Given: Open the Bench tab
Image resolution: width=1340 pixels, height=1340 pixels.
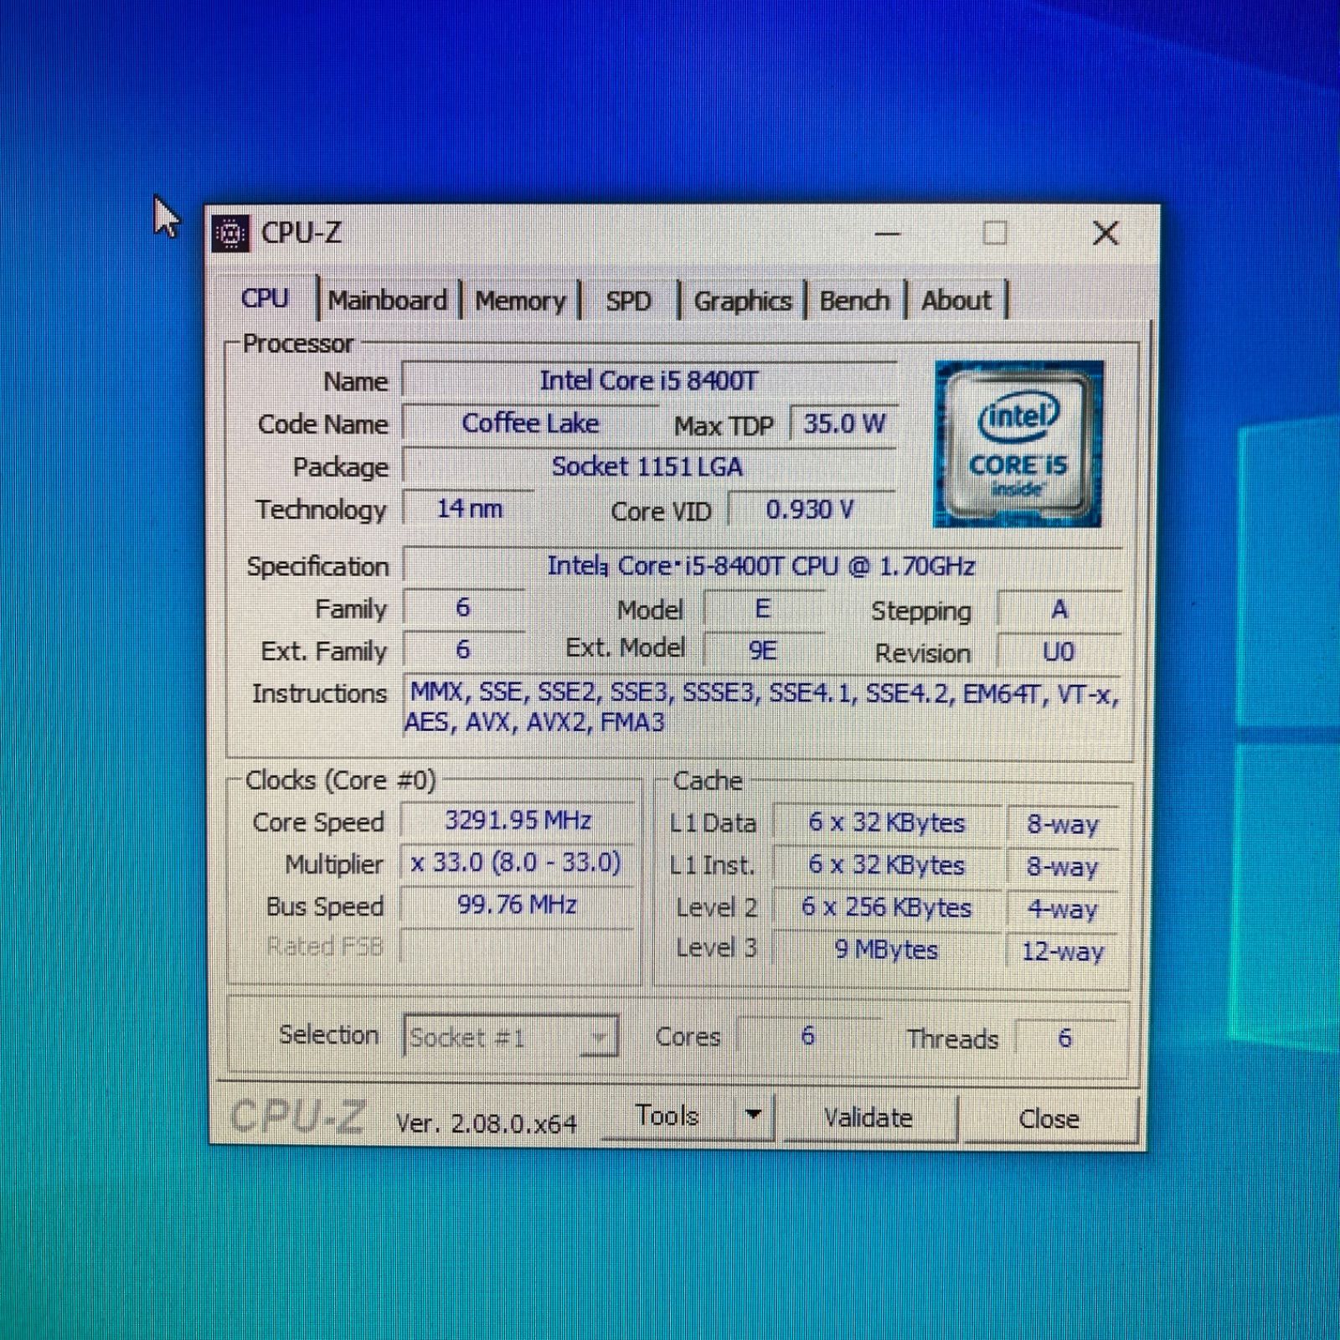Looking at the screenshot, I should coord(854,301).
